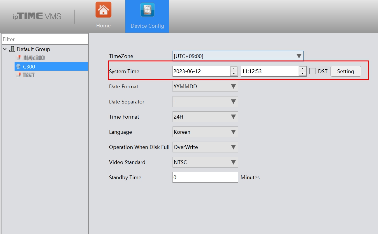Click the Filter search field
The height and width of the screenshot is (234, 378).
pos(45,39)
